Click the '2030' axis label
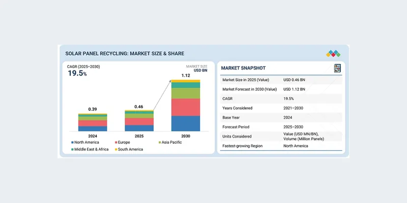Viewport: 407px width, 203px height. pyautogui.click(x=186, y=136)
